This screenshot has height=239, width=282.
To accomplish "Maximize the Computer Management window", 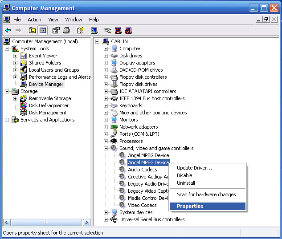I will pyautogui.click(x=264, y=8).
